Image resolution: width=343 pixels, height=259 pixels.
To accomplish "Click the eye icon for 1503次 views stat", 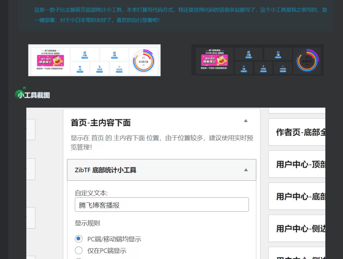I will click(x=120, y=66).
